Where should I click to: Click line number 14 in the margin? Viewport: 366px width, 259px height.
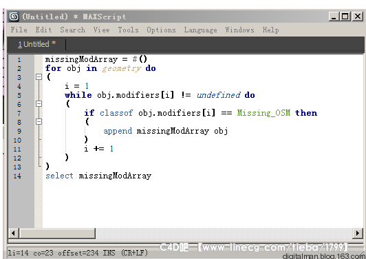[x=17, y=176]
